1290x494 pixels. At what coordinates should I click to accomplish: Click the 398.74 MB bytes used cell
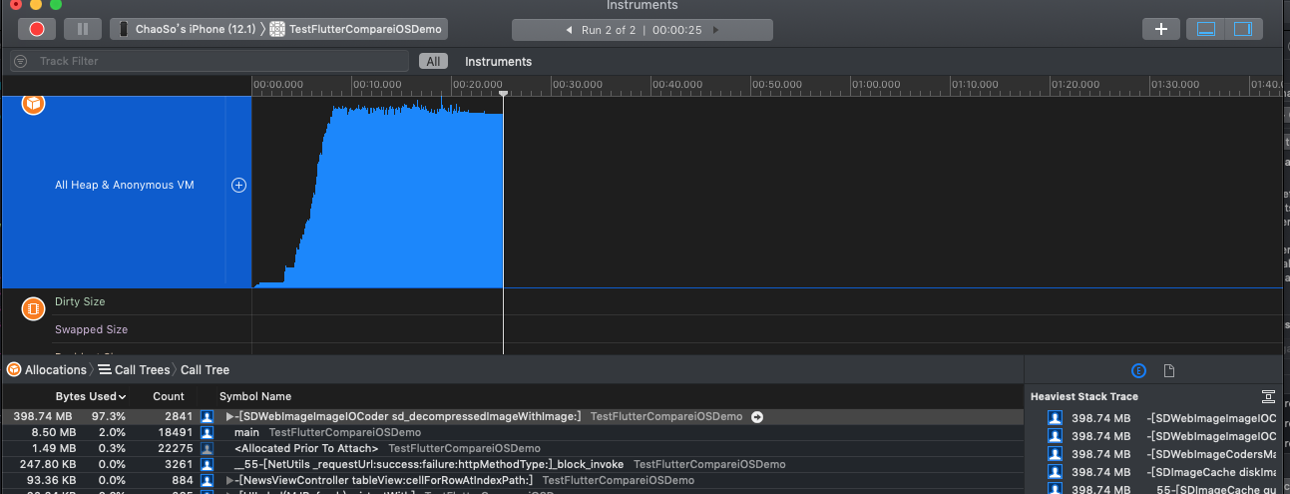tap(45, 416)
